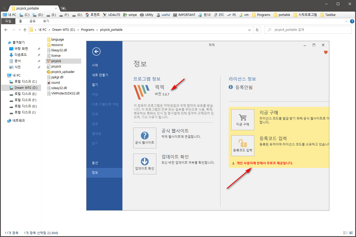356x237 pixels.
Task: Open the wrench settings icon in title bar
Action: 4,8
